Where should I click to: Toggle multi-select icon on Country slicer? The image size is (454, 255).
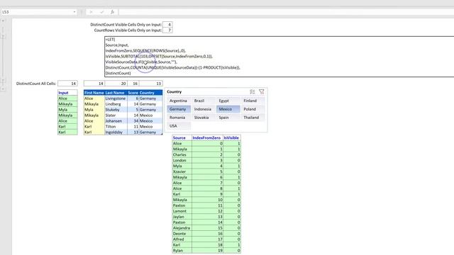point(253,91)
